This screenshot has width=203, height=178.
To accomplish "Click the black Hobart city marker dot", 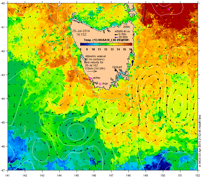I will [x=116, y=70].
